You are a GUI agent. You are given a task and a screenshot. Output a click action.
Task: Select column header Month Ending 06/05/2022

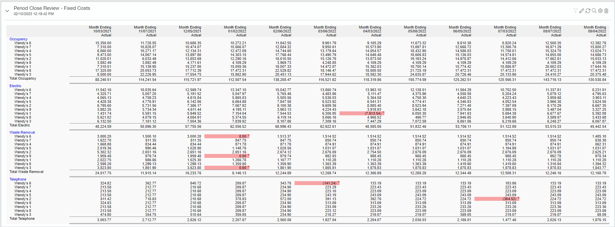tap(460, 31)
